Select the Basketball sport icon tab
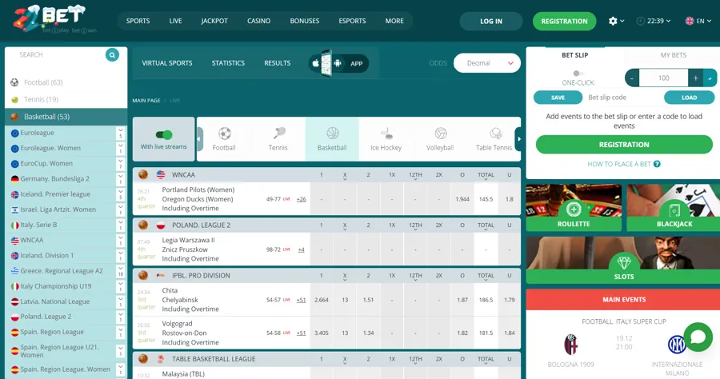The image size is (720, 379). point(332,139)
